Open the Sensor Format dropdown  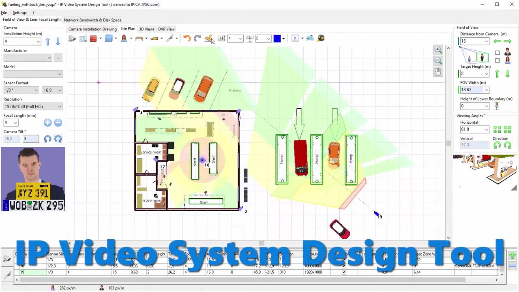pos(36,90)
